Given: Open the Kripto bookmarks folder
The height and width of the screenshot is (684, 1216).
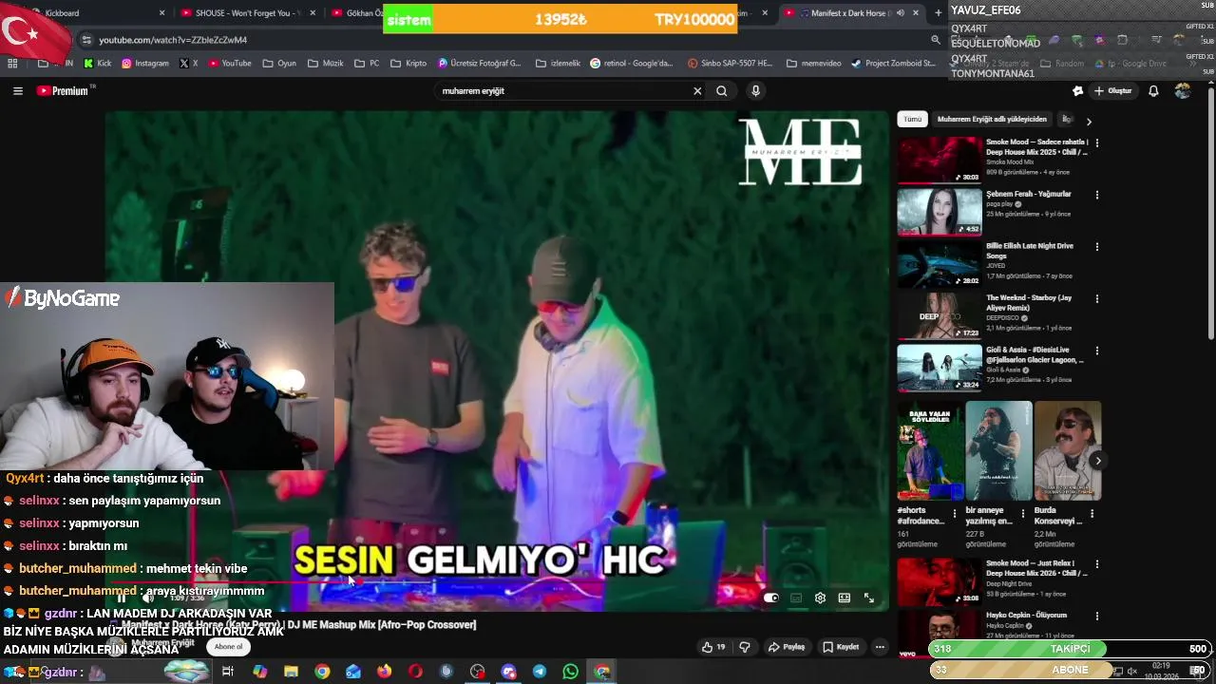Looking at the screenshot, I should (x=408, y=64).
